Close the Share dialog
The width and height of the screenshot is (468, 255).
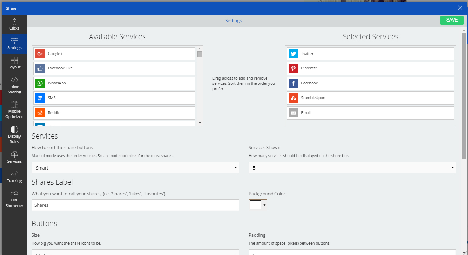tap(460, 8)
